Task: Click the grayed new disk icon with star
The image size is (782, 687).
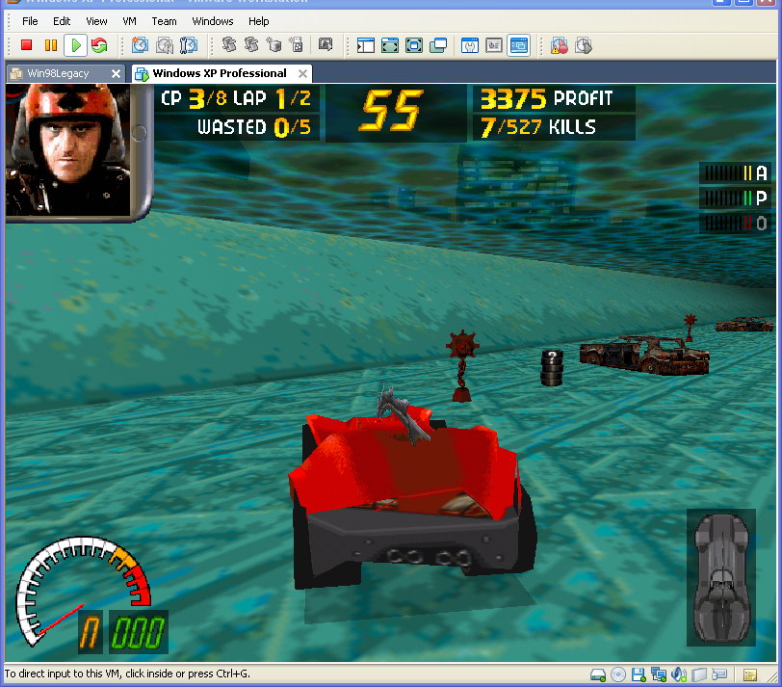Action: (x=274, y=45)
